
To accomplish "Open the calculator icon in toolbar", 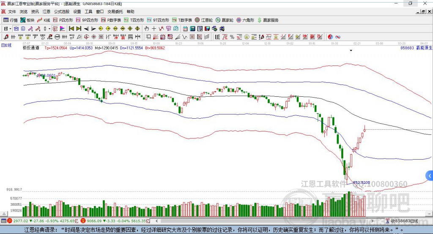I will 193,29.
